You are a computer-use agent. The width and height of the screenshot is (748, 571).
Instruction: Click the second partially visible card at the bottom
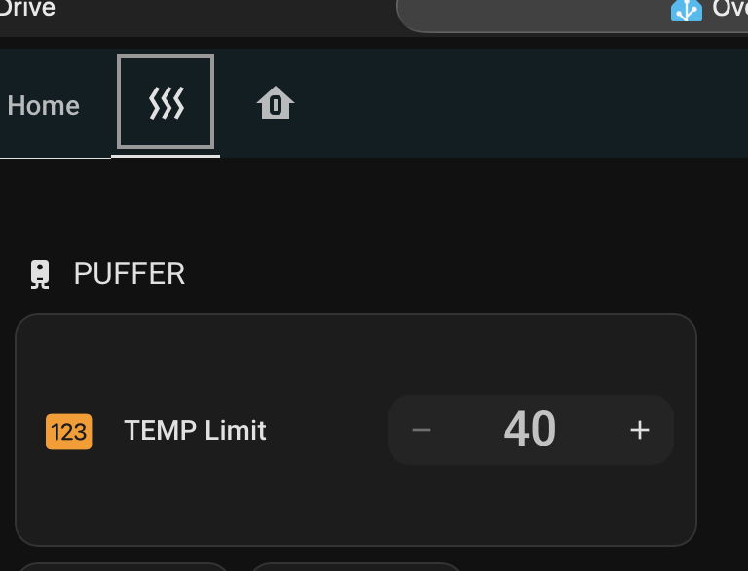[355, 566]
